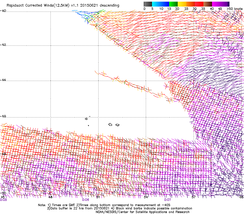The image size is (244, 214).
Task: Click the -50 latitude axis label
Action: pyautogui.click(x=3, y=193)
